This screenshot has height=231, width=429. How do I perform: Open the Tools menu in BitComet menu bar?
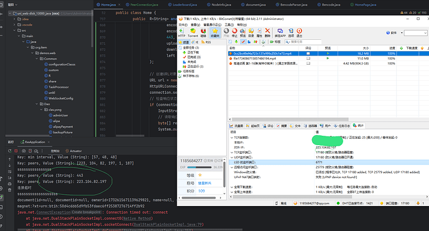tap(229, 25)
